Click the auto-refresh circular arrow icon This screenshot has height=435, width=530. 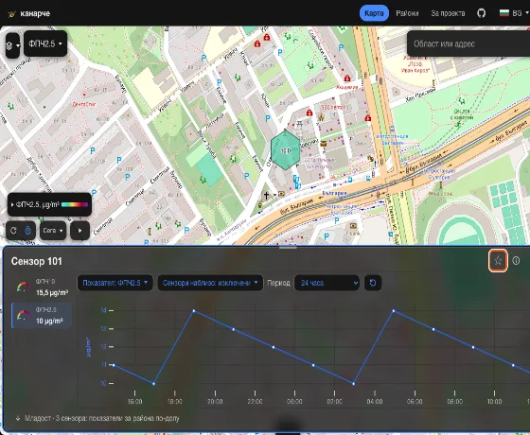coord(13,231)
